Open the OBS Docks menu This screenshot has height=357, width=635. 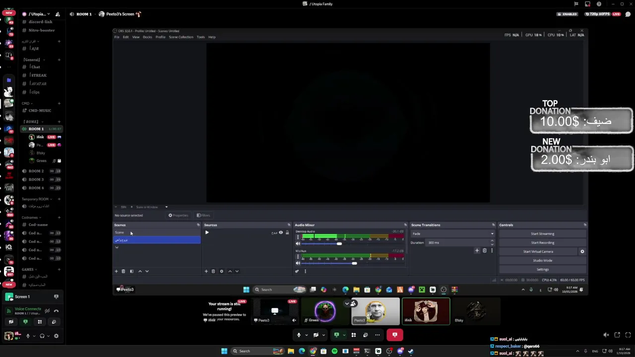(147, 37)
